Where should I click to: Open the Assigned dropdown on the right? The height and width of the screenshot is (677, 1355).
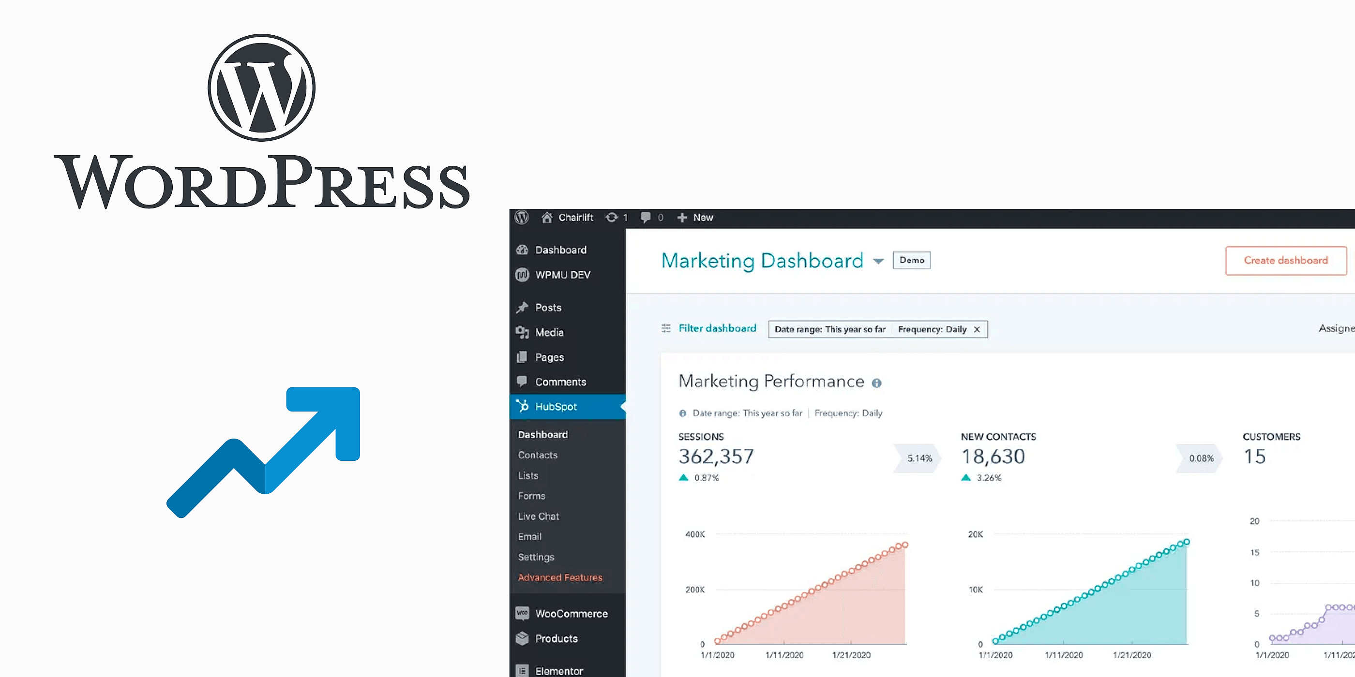[x=1337, y=328]
